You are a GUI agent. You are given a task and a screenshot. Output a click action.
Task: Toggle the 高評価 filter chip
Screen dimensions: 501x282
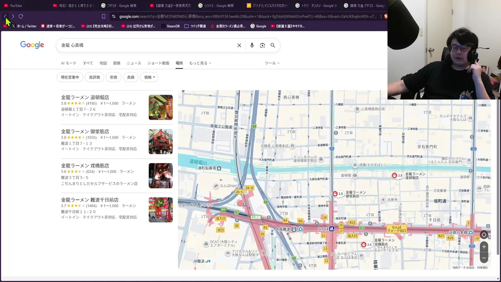(x=94, y=77)
